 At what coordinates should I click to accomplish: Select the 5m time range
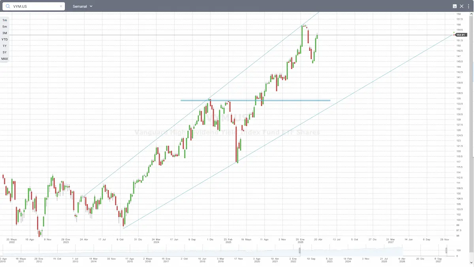click(5, 27)
